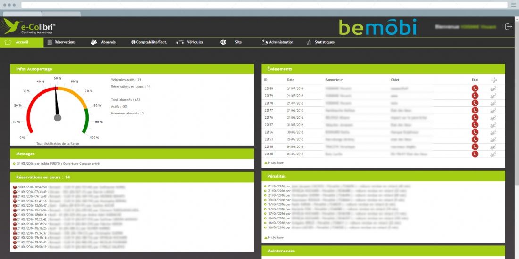Click the e-Colibri hummingbird logo
The width and height of the screenshot is (519, 259).
pyautogui.click(x=29, y=27)
